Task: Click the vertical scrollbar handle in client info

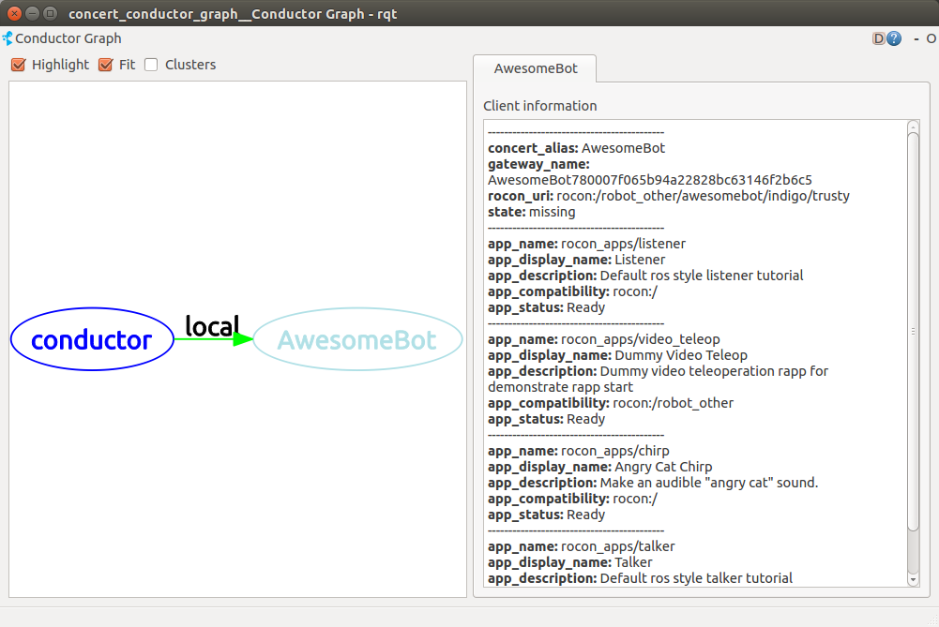Action: [x=914, y=328]
